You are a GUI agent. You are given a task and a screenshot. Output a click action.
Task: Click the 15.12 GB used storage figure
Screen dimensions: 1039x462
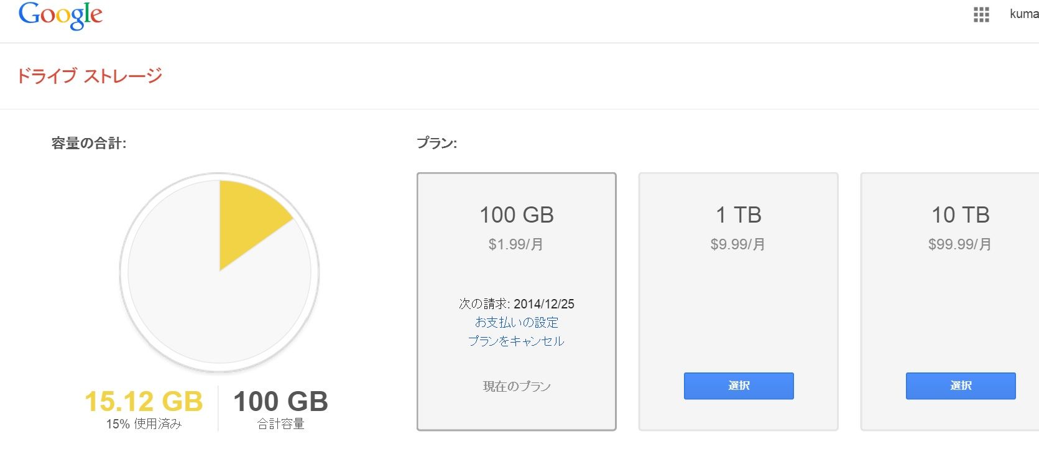(144, 402)
